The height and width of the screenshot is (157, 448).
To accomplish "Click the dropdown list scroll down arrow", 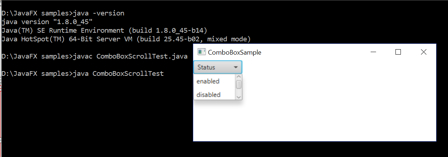I will coord(239,97).
